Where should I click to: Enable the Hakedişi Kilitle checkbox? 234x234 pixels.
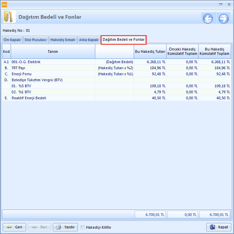83,227
